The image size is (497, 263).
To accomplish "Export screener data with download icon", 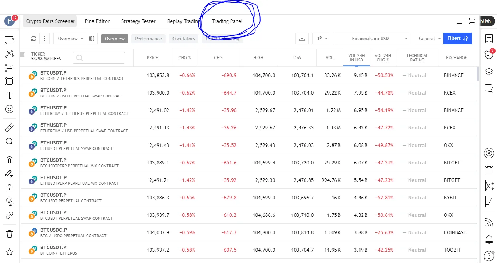I will [302, 39].
